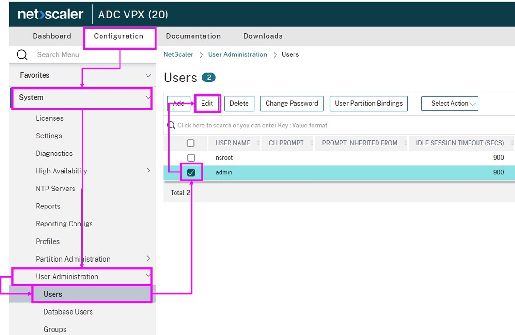Click the magnifier icon beside Search Menu

point(22,55)
